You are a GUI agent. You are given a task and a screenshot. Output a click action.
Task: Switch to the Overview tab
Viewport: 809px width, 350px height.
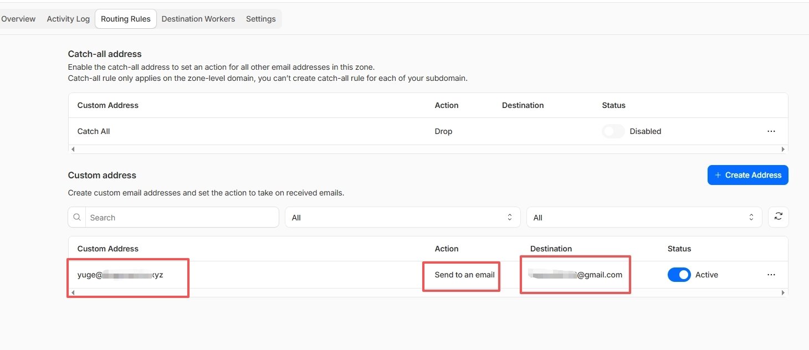(x=18, y=19)
